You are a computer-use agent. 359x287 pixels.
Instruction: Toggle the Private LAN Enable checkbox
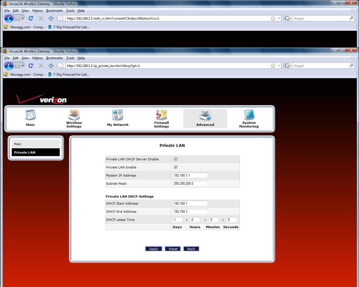(x=176, y=167)
